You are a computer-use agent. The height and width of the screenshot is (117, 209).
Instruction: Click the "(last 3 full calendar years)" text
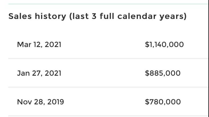pyautogui.click(x=128, y=16)
